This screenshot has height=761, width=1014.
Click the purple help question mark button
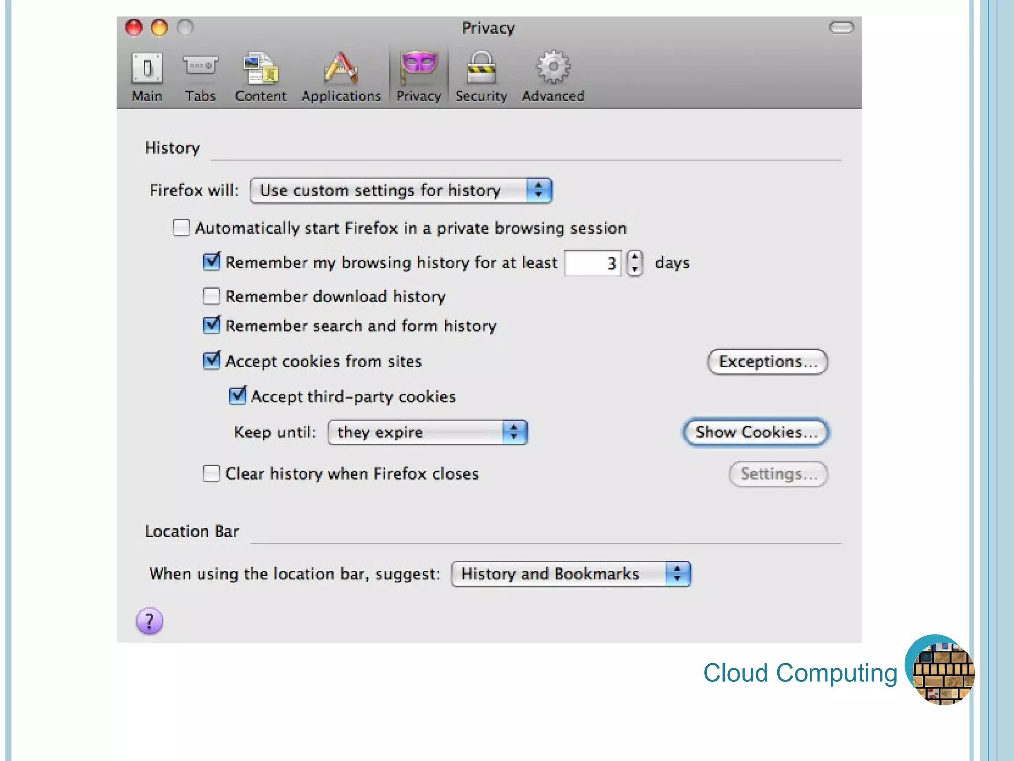(150, 621)
